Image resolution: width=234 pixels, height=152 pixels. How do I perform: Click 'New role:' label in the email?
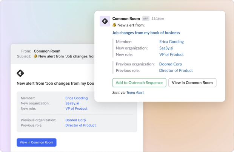[28, 109]
